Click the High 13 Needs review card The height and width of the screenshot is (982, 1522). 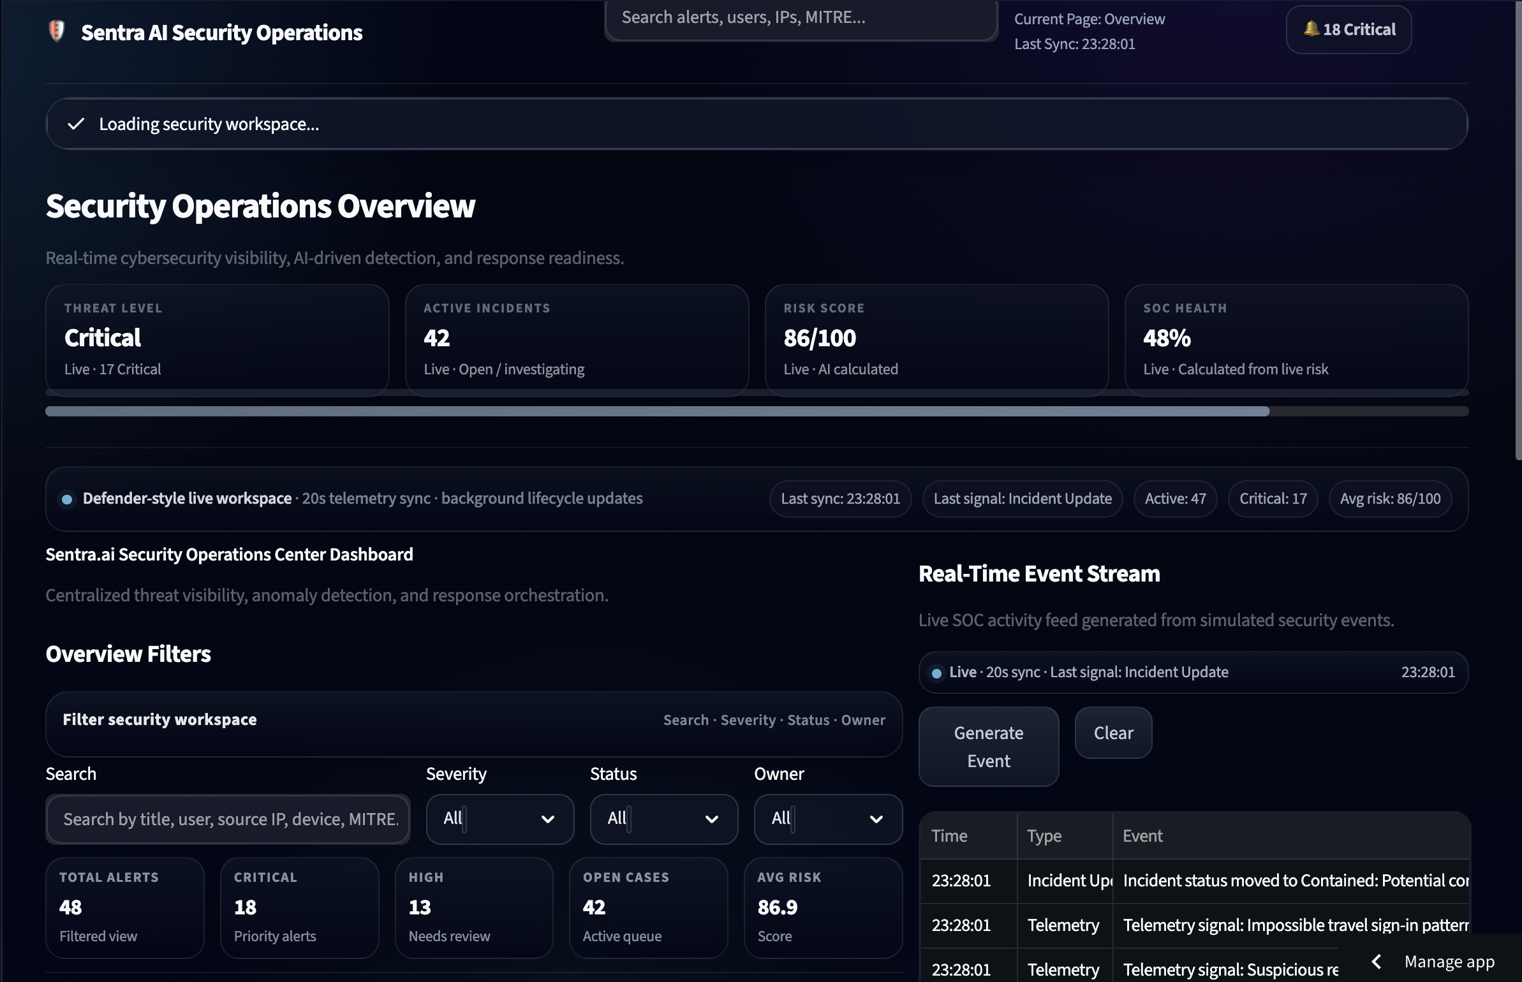click(x=474, y=907)
